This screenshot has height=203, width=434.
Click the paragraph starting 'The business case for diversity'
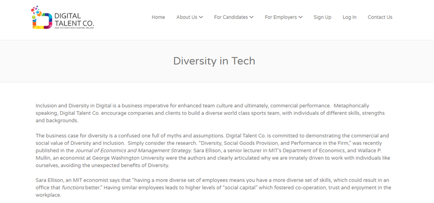tap(212, 151)
